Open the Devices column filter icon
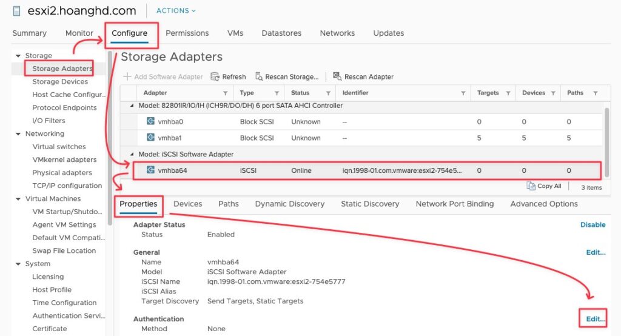Viewport: 621px width, 336px height. 553,93
